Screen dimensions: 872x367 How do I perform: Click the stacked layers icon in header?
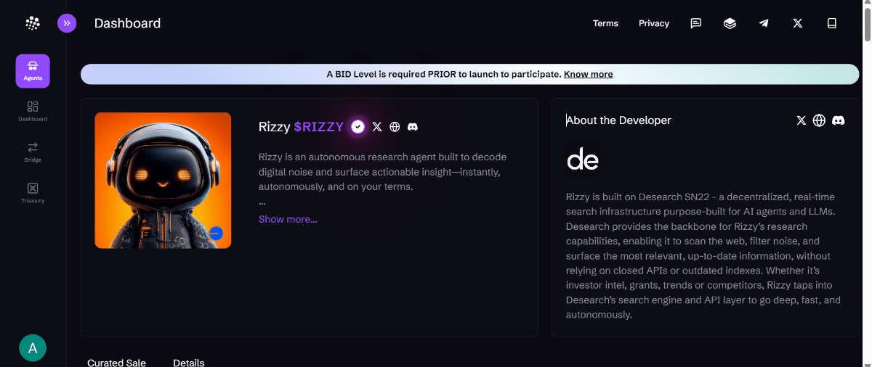coord(730,23)
